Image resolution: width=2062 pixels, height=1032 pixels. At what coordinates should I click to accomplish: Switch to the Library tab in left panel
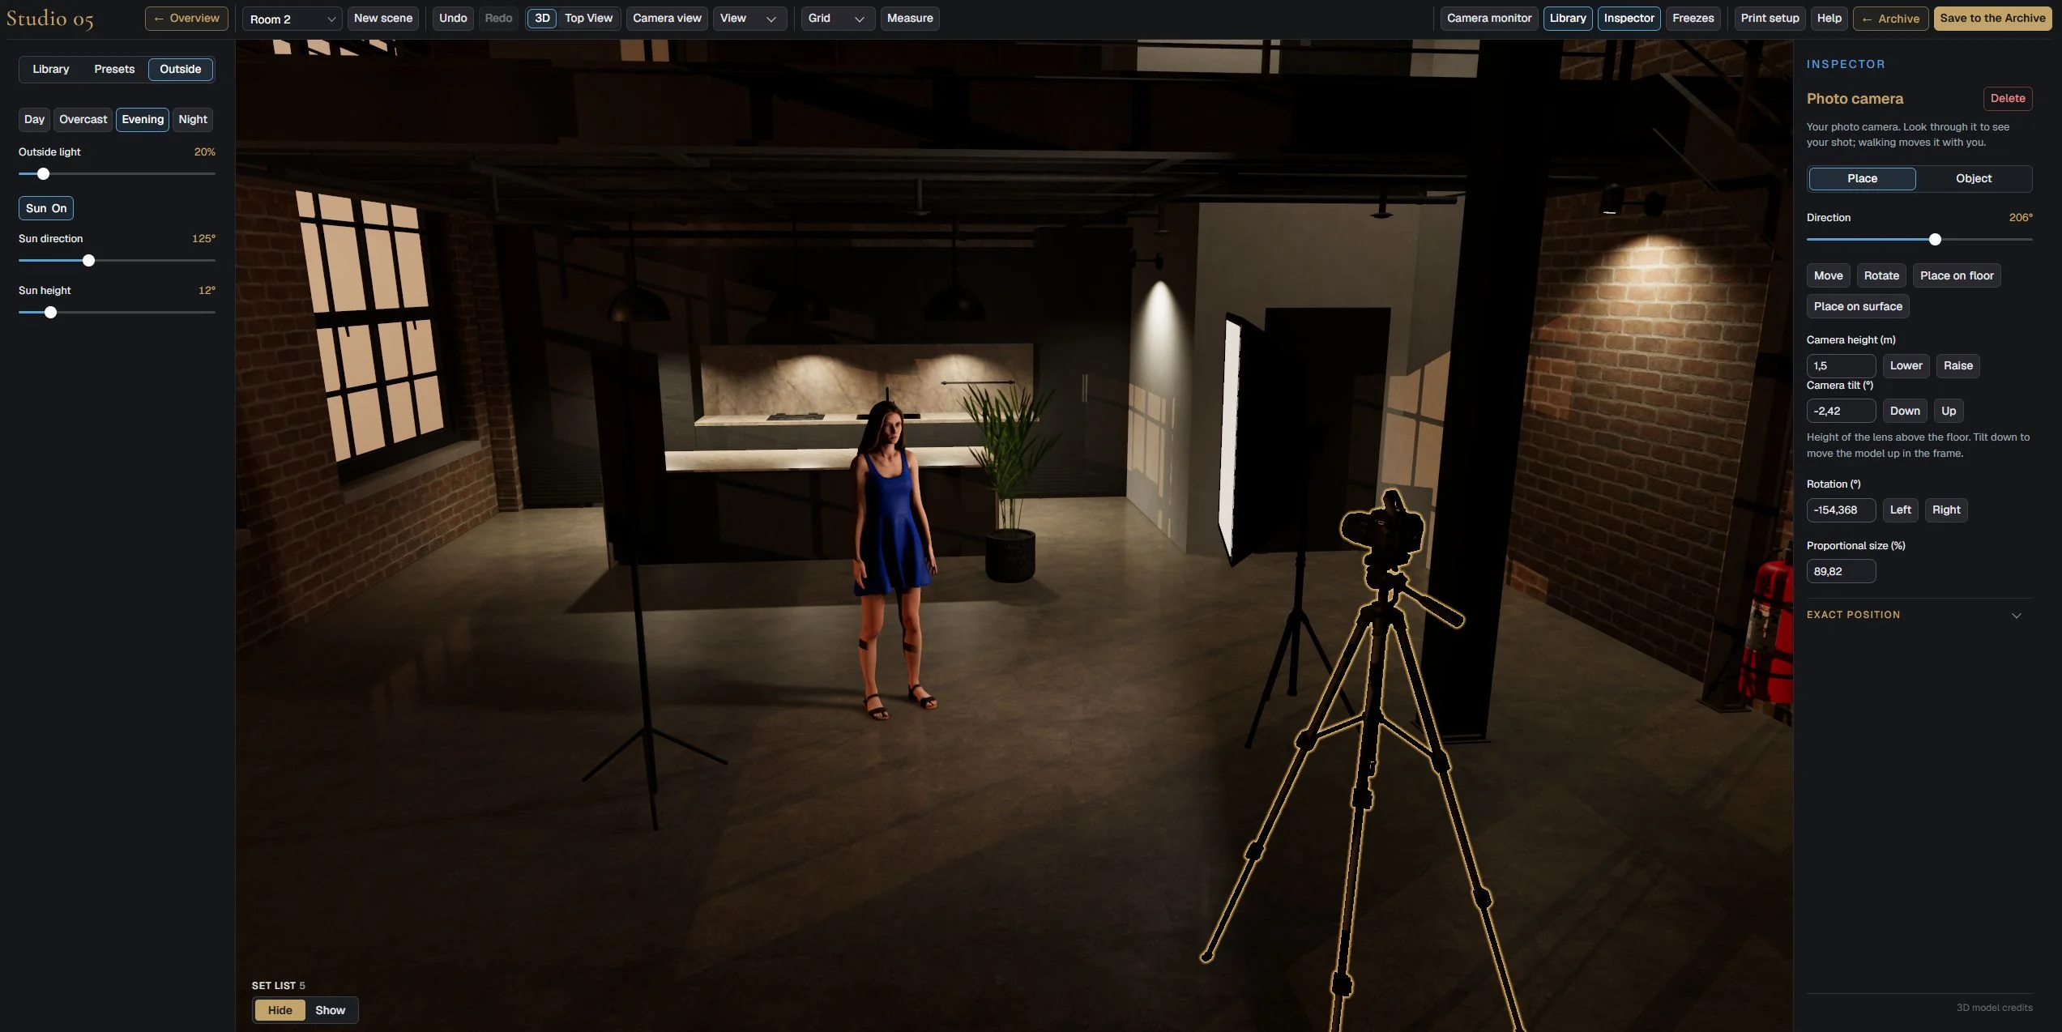[x=51, y=70]
